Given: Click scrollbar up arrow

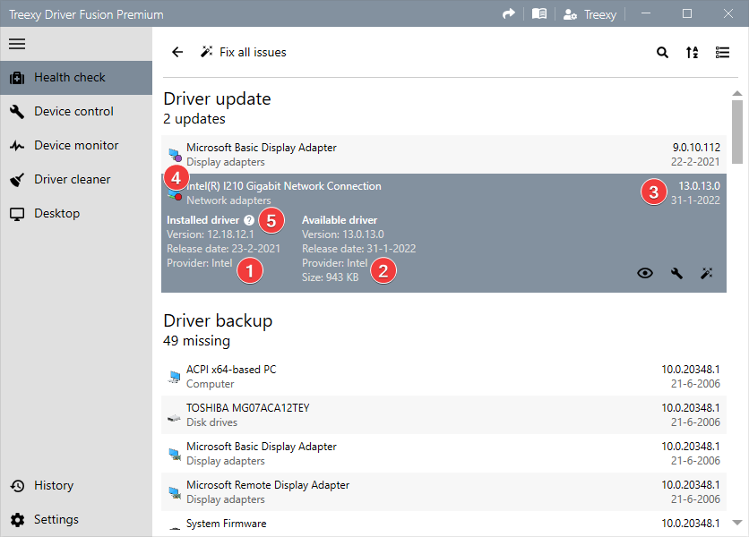Looking at the screenshot, I should (x=737, y=93).
